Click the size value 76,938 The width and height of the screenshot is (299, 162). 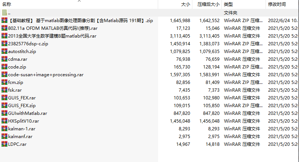183,59
